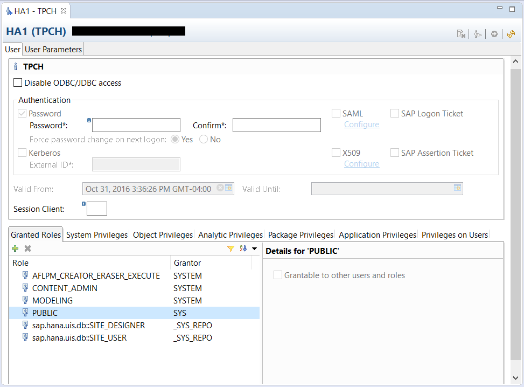The height and width of the screenshot is (387, 524).
Task: Select No for force password change
Action: click(204, 139)
